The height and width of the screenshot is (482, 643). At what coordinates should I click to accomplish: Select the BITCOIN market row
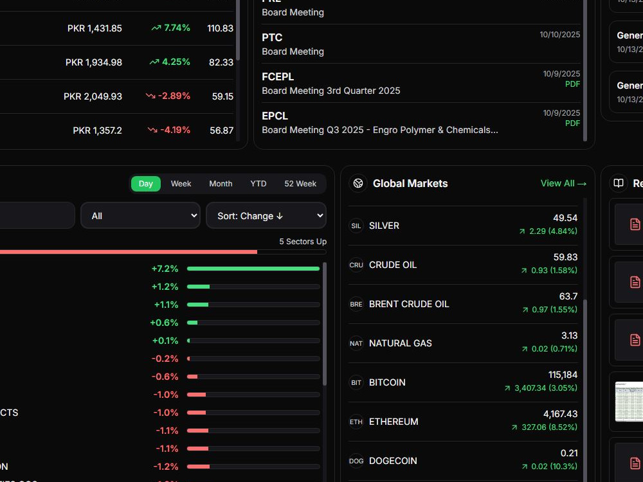[463, 382]
